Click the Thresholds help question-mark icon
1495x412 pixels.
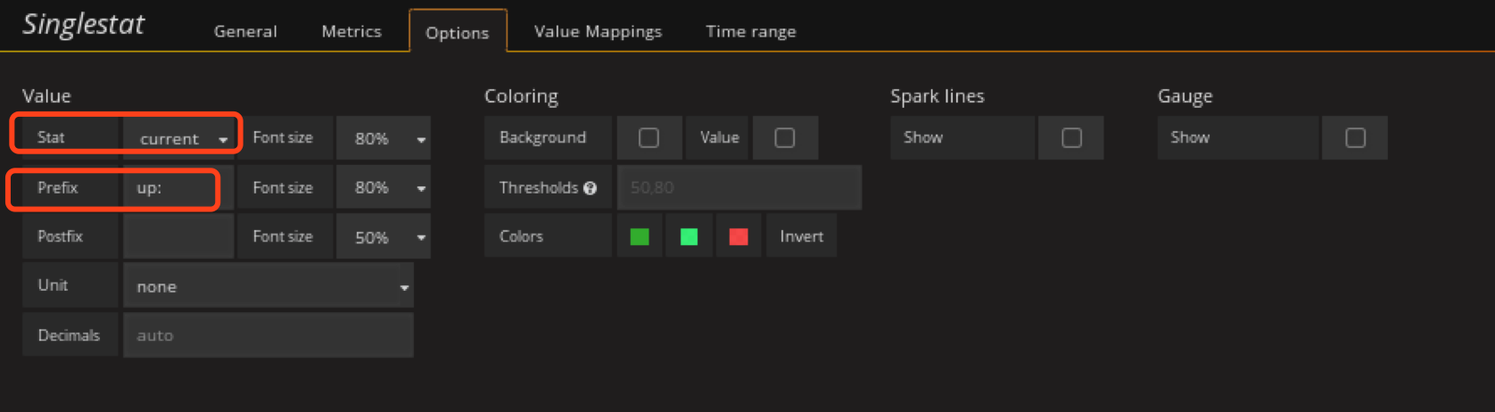590,188
